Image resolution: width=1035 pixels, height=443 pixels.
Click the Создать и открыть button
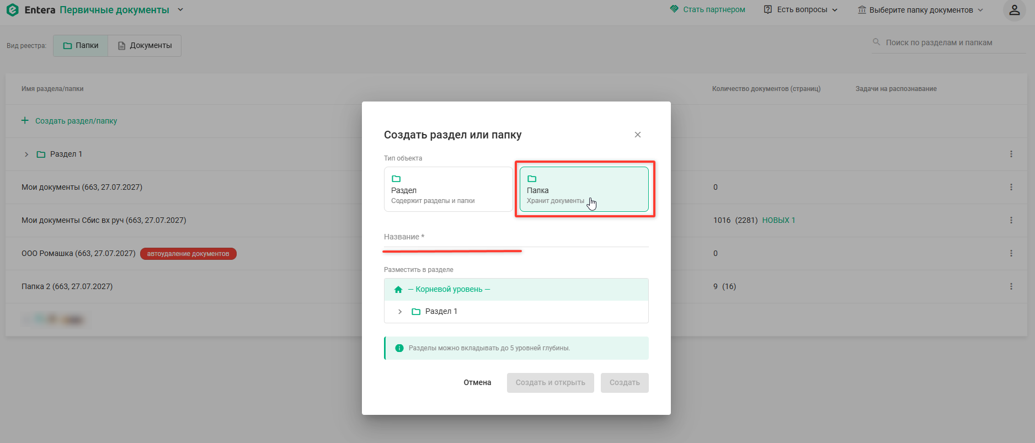(x=551, y=382)
